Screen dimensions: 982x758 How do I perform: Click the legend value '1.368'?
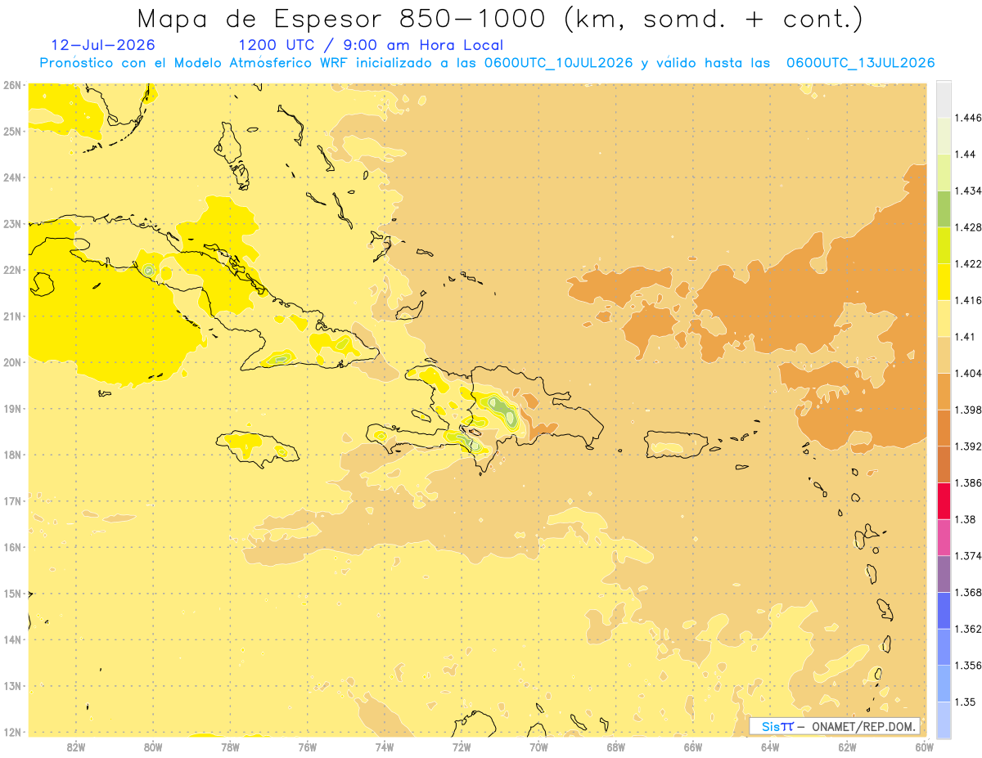[968, 592]
